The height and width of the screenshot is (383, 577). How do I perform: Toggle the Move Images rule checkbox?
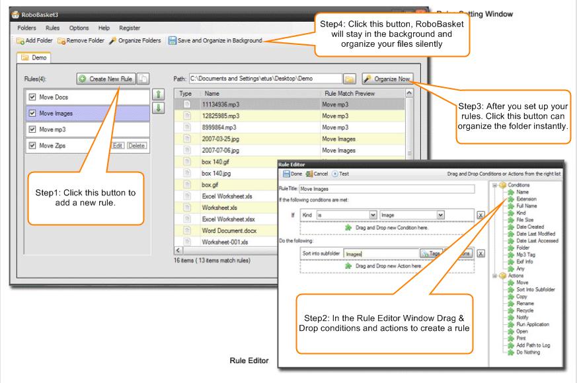point(32,113)
